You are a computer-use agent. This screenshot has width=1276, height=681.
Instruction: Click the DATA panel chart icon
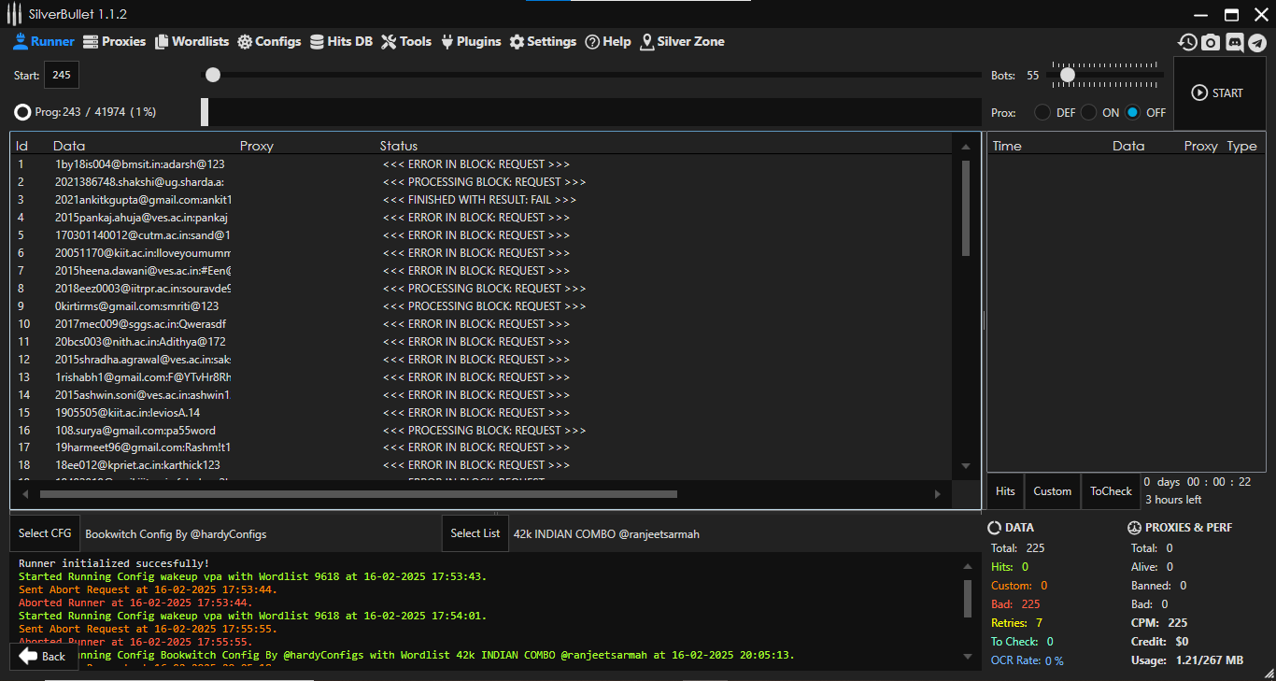(995, 528)
